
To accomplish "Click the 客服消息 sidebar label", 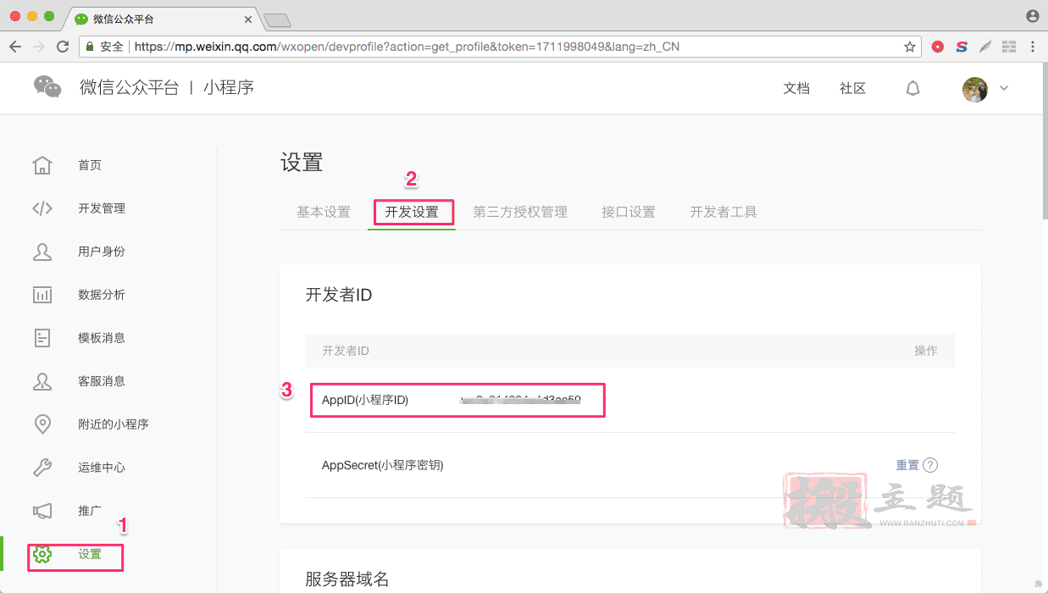I will coord(102,381).
